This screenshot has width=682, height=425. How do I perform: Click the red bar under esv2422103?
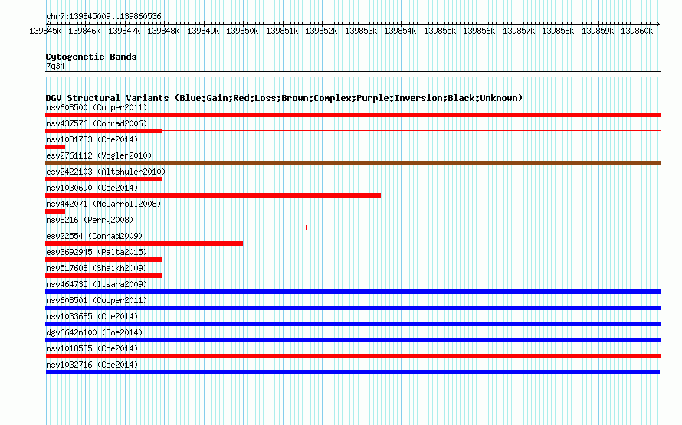pos(103,179)
